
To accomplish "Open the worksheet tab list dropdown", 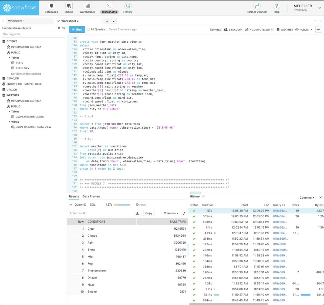I will [114, 21].
